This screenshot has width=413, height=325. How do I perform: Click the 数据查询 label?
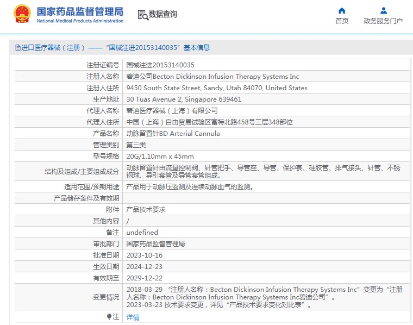pyautogui.click(x=163, y=14)
